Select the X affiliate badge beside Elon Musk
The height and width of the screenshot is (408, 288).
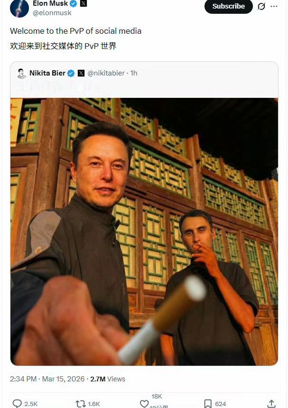(x=84, y=3)
